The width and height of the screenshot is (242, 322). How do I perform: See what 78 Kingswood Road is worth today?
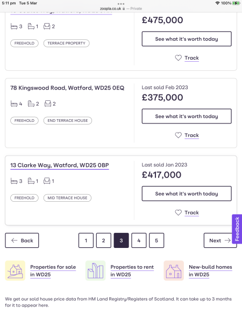[187, 116]
